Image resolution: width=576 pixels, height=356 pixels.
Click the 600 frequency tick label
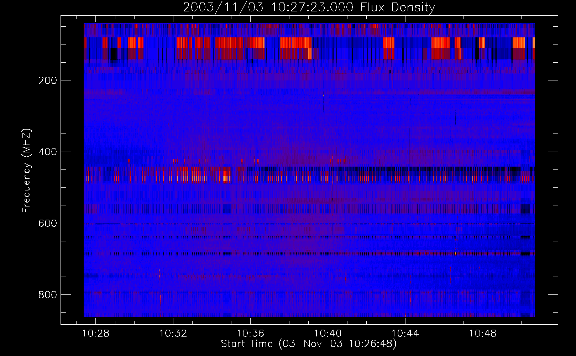pos(48,223)
